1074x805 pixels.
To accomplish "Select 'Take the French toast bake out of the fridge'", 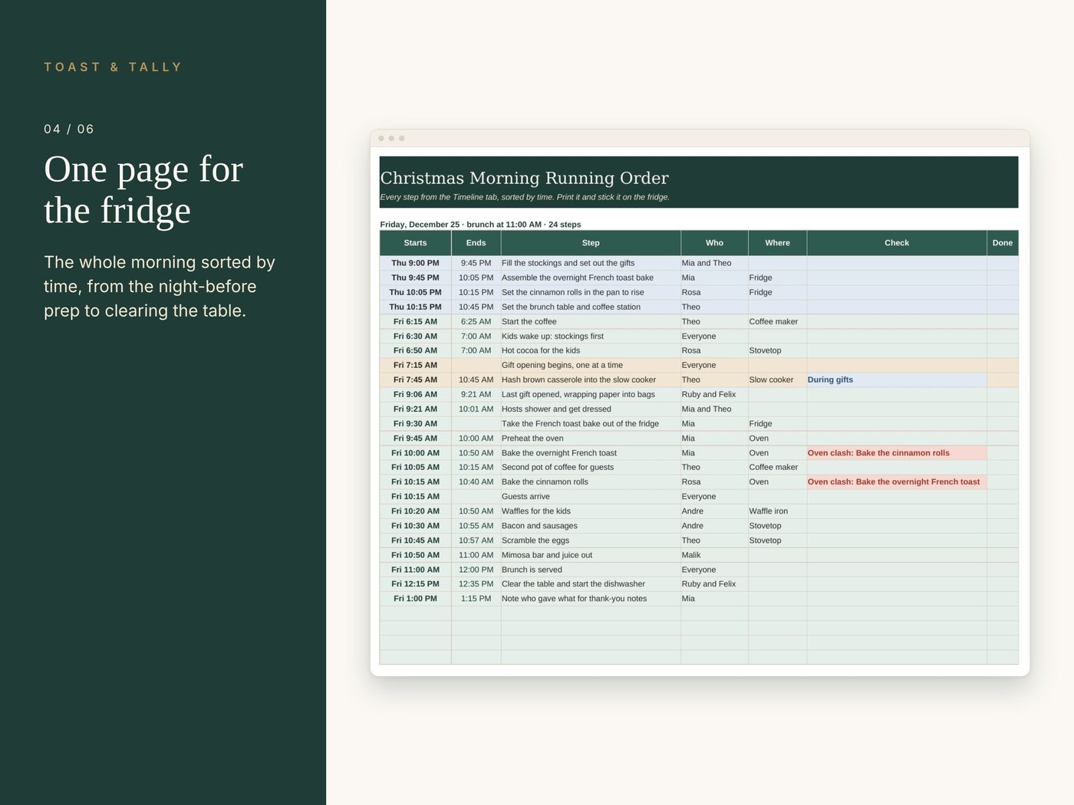I will [x=591, y=423].
